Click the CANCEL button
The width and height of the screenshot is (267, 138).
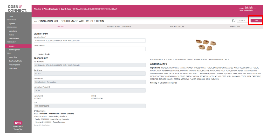(x=242, y=20)
